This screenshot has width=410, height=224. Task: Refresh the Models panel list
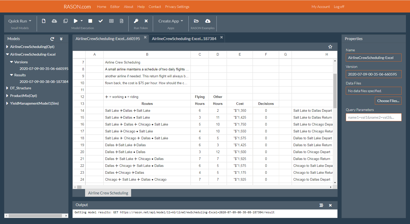tap(52, 39)
